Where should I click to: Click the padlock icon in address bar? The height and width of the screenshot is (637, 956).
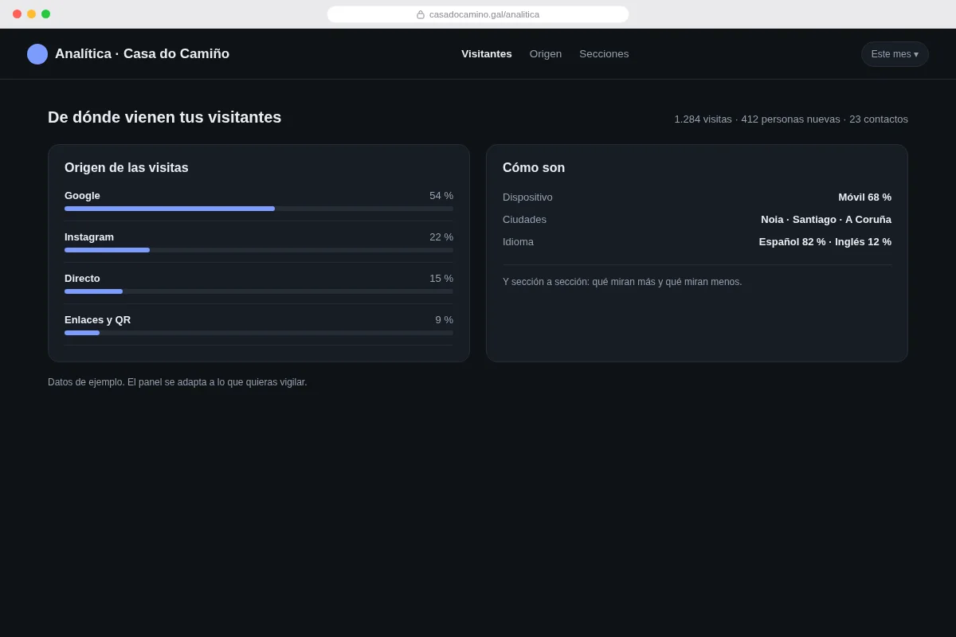click(x=421, y=14)
